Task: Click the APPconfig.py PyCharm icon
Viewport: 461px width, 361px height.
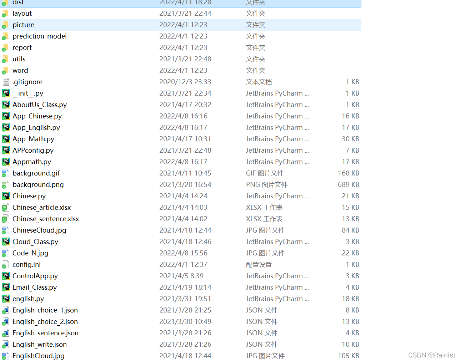Action: point(5,151)
